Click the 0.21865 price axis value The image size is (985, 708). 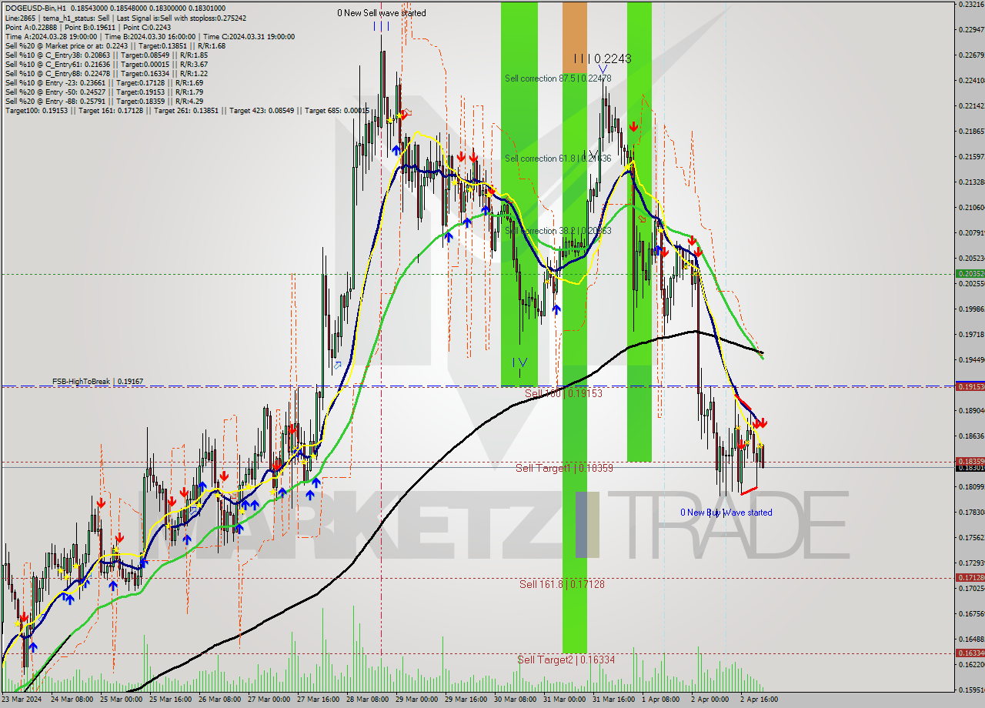[971, 132]
